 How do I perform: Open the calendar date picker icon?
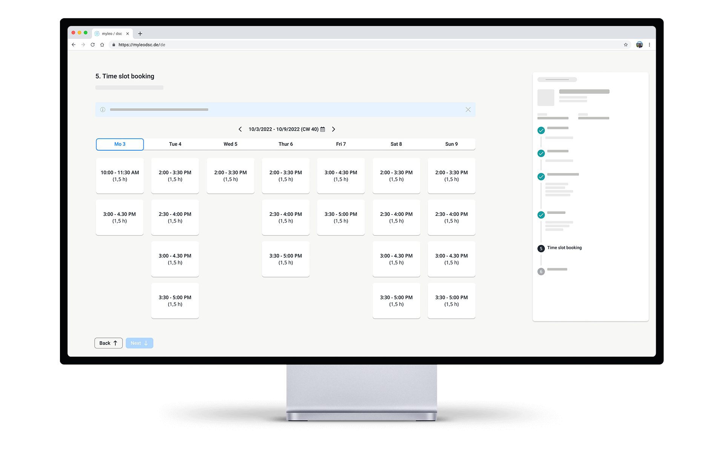(x=322, y=129)
